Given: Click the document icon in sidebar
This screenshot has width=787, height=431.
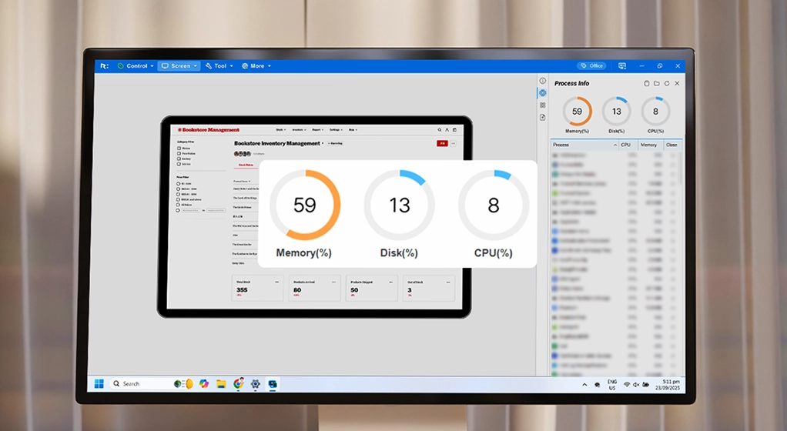Looking at the screenshot, I should click(x=542, y=118).
